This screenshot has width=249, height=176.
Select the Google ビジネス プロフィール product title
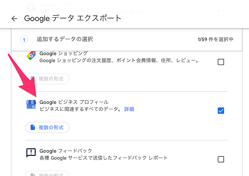point(74,102)
